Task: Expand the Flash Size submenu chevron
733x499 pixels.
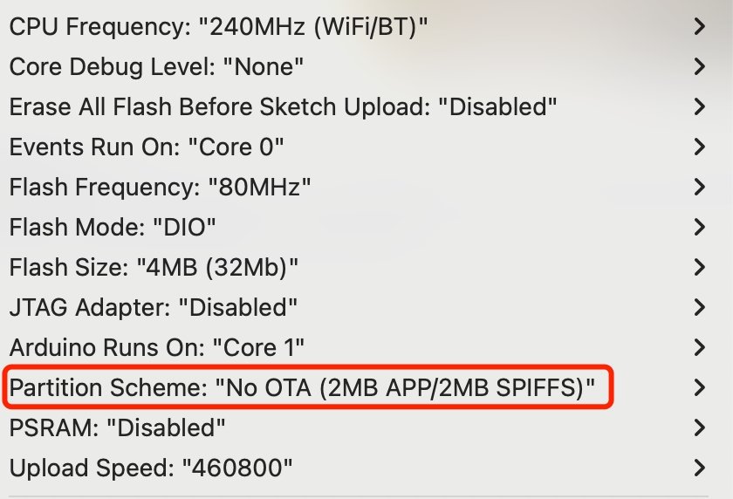Action: point(699,267)
